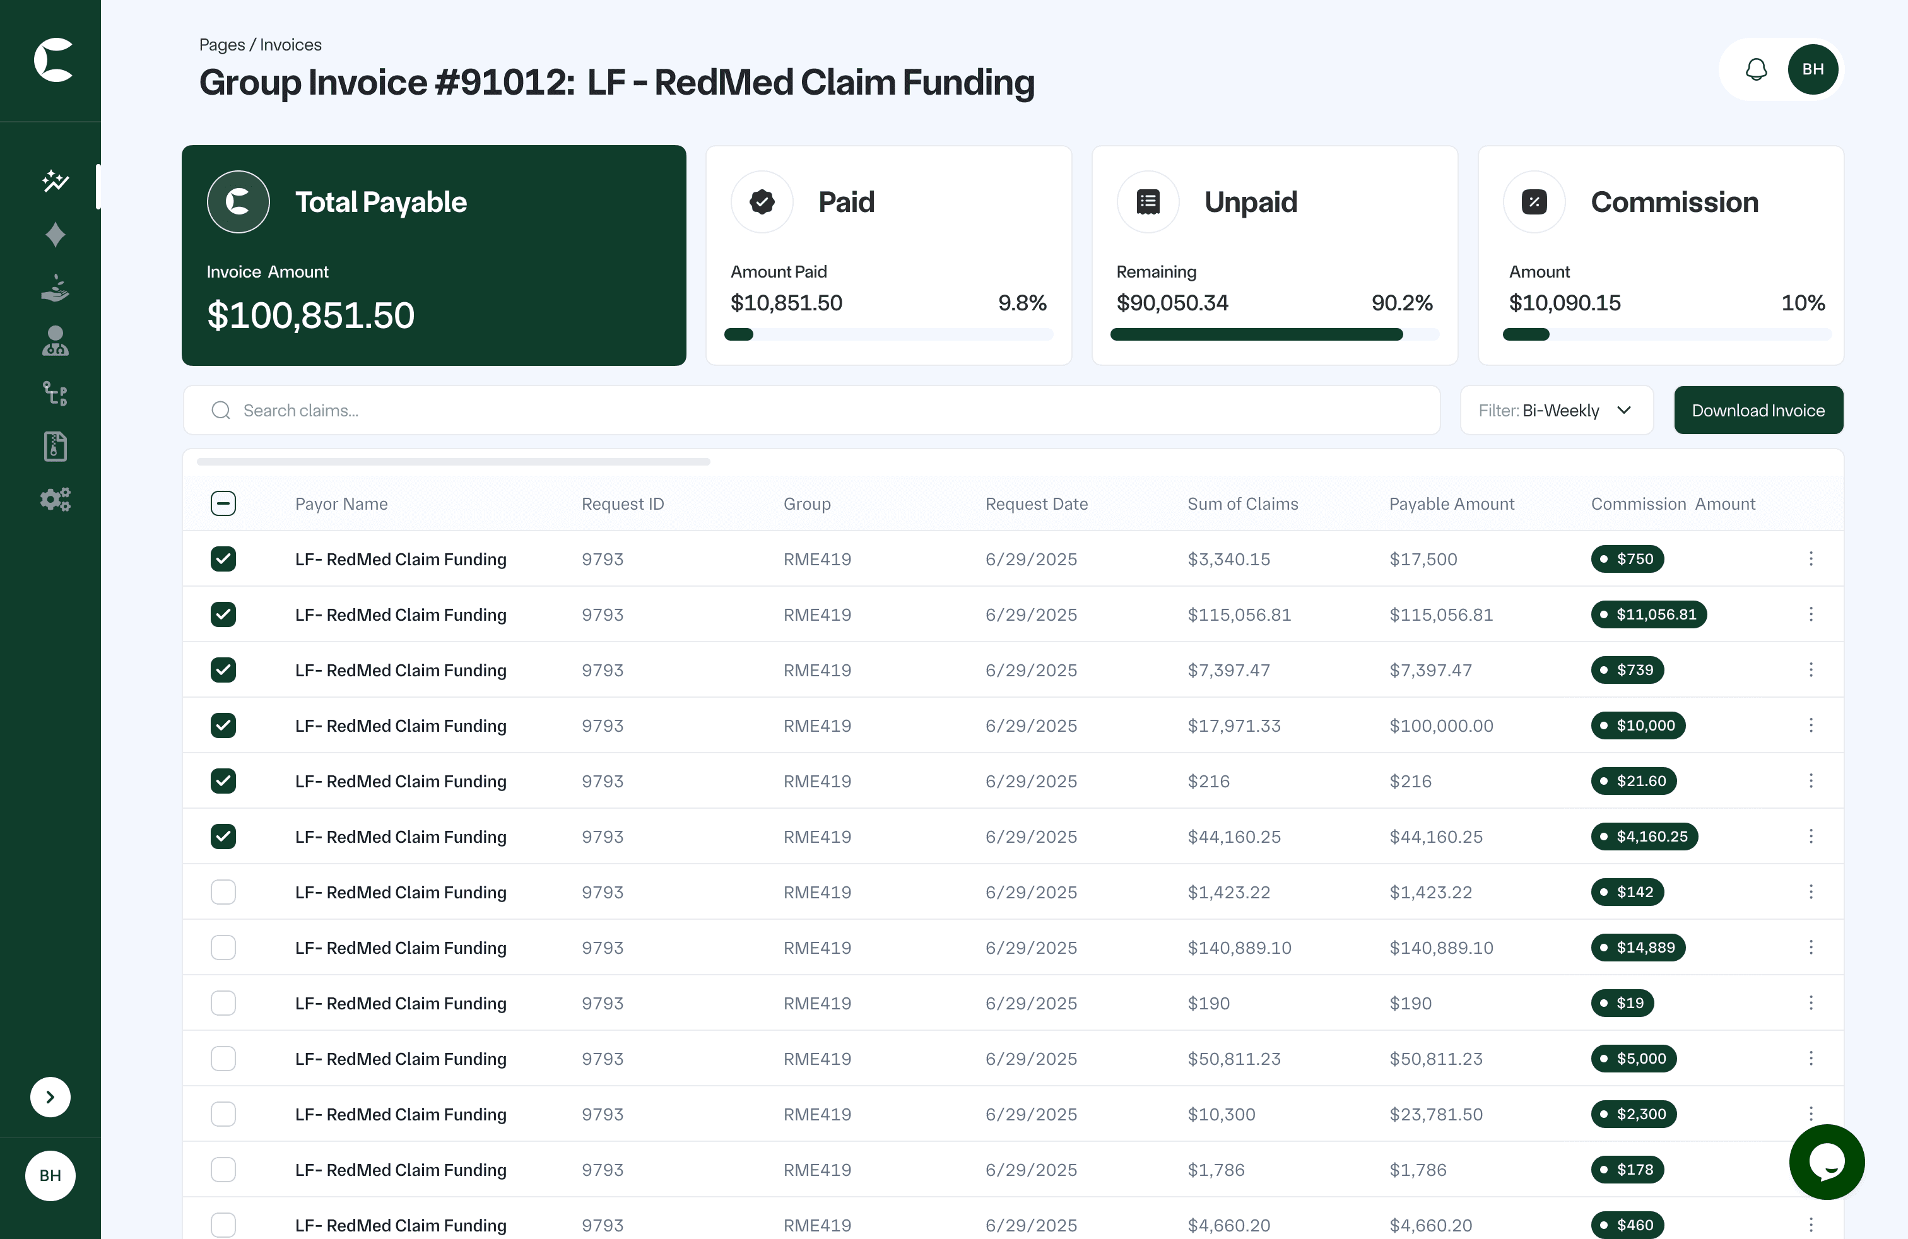
Task: Open the Filter: Bi-Weekly dropdown
Action: 1555,410
